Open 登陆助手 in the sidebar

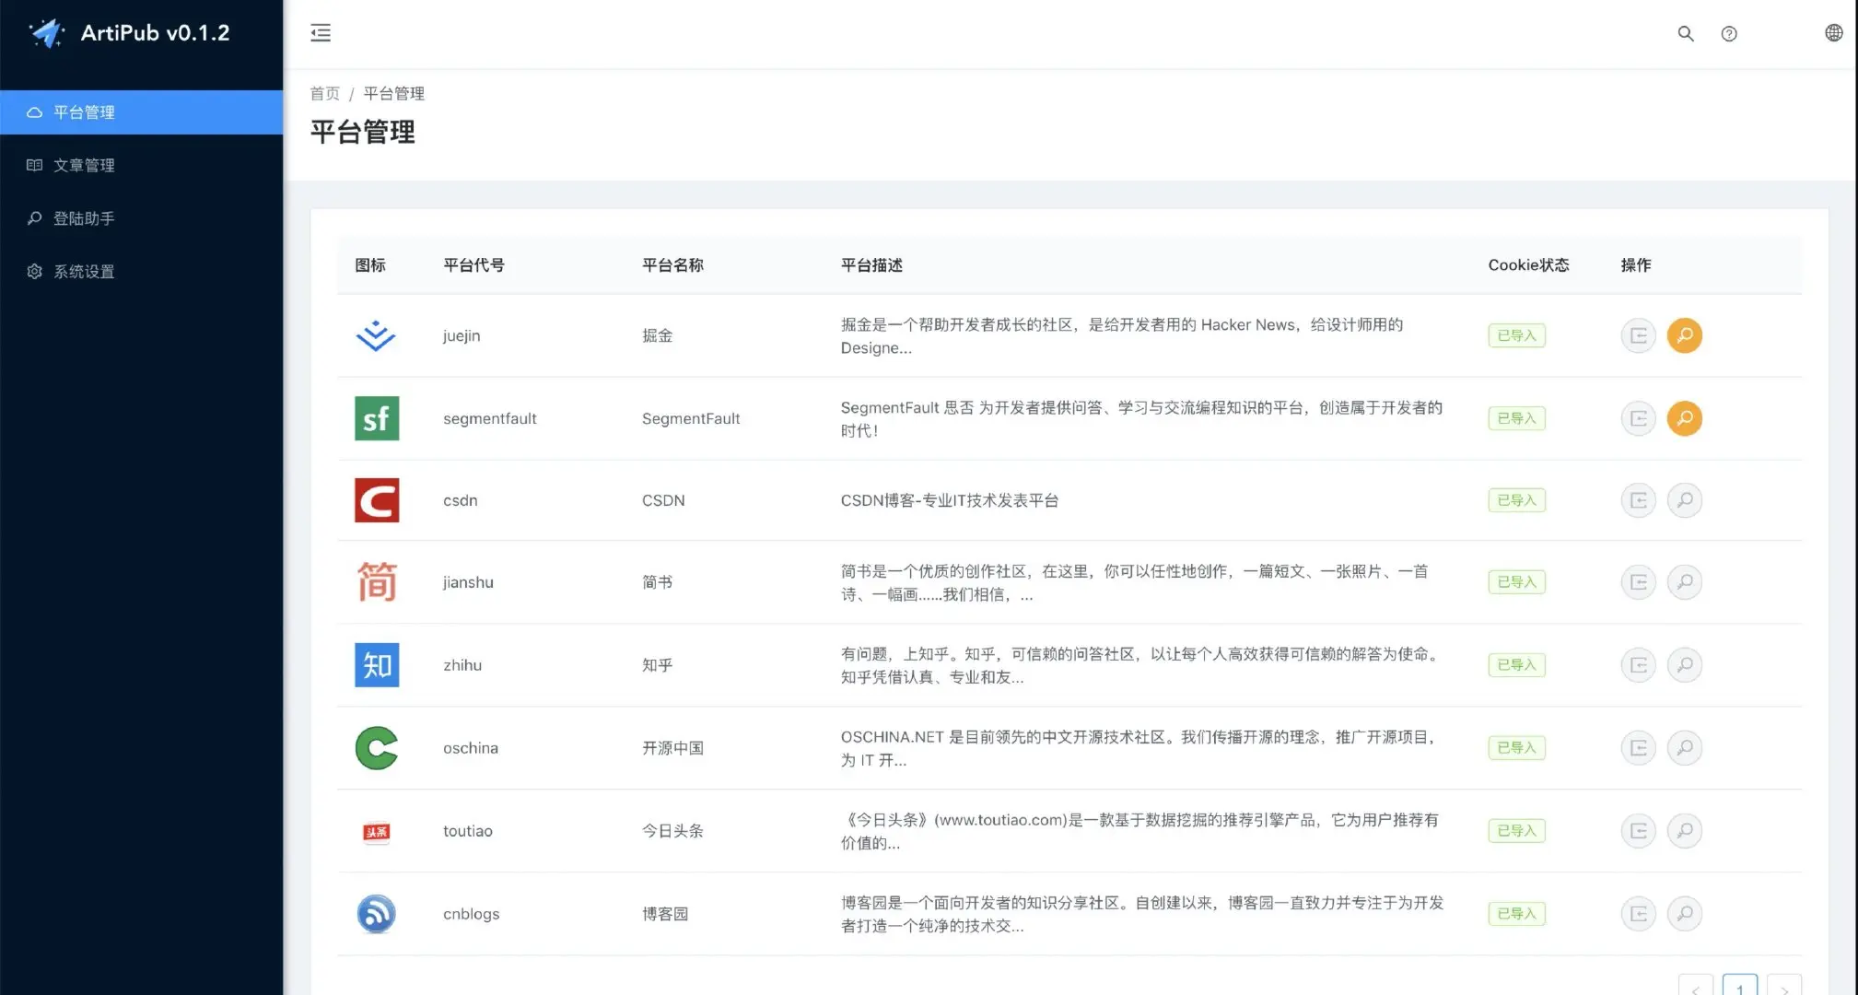(x=84, y=218)
